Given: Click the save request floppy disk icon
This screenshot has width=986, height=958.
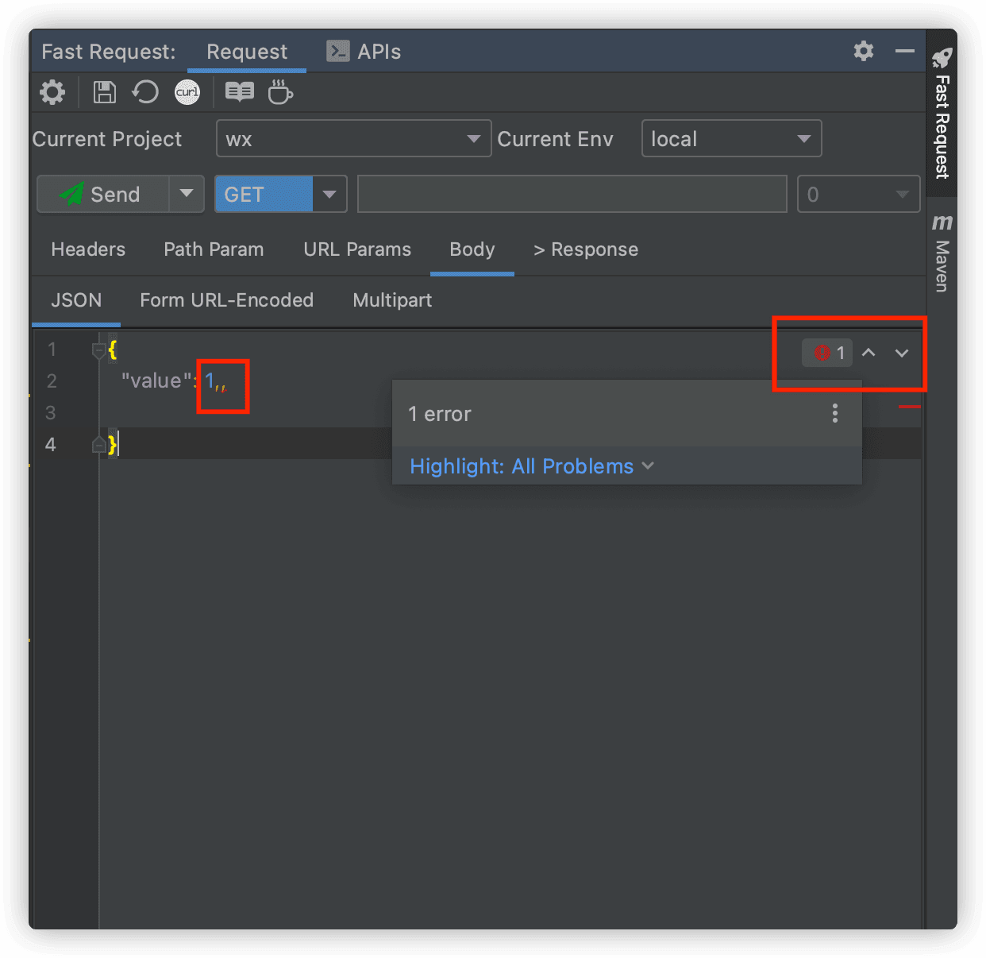Looking at the screenshot, I should pos(104,92).
